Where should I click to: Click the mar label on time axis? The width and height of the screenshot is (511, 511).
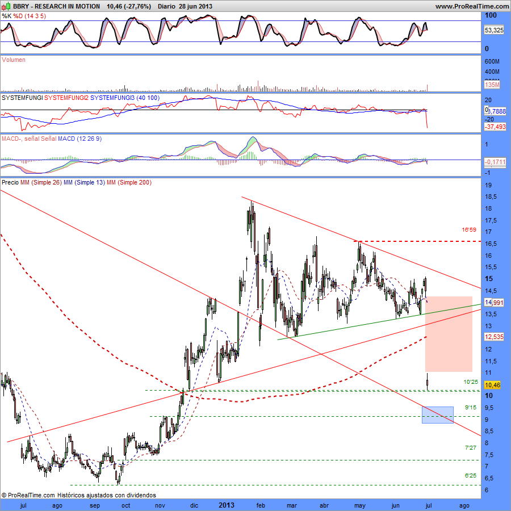click(x=292, y=505)
